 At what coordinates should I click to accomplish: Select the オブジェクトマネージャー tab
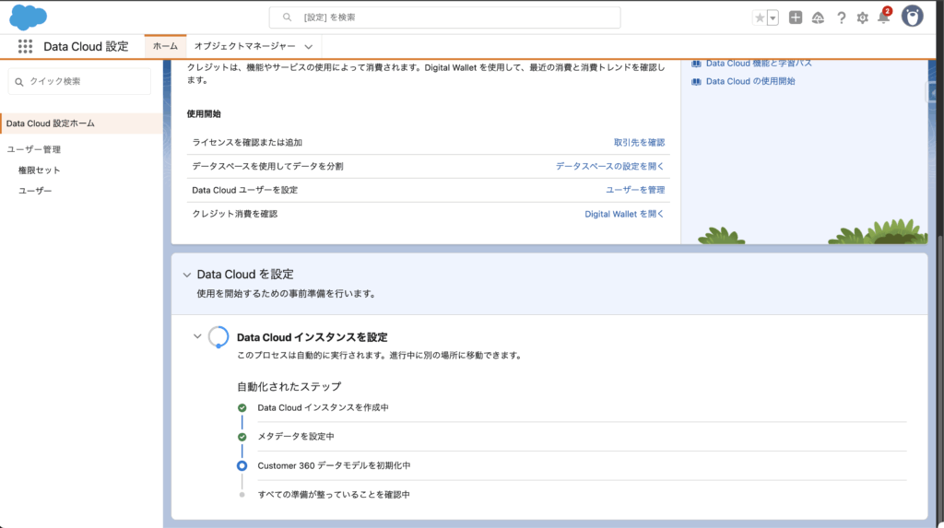click(244, 46)
